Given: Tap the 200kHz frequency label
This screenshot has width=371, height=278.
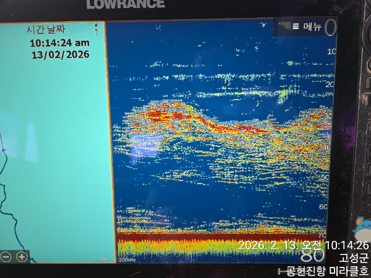Looking at the screenshot, I should (x=127, y=260).
